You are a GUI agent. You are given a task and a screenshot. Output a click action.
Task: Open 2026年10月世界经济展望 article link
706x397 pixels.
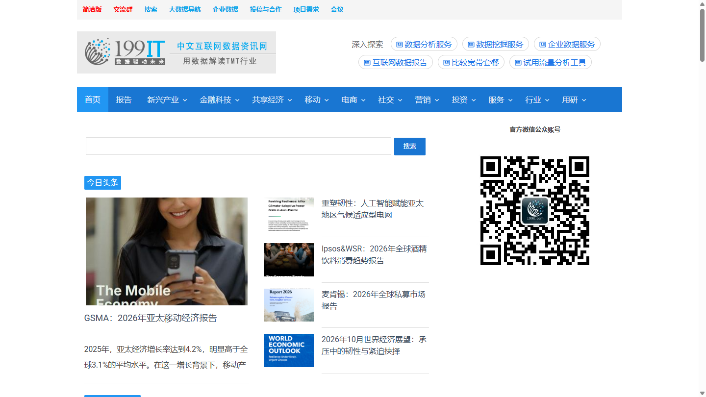pyautogui.click(x=374, y=346)
